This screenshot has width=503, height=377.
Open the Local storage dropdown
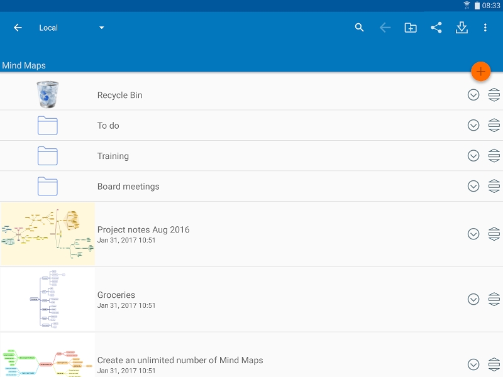click(x=72, y=28)
